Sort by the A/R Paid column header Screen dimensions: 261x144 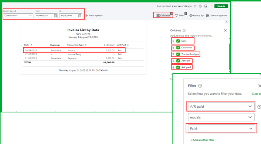tap(123, 45)
